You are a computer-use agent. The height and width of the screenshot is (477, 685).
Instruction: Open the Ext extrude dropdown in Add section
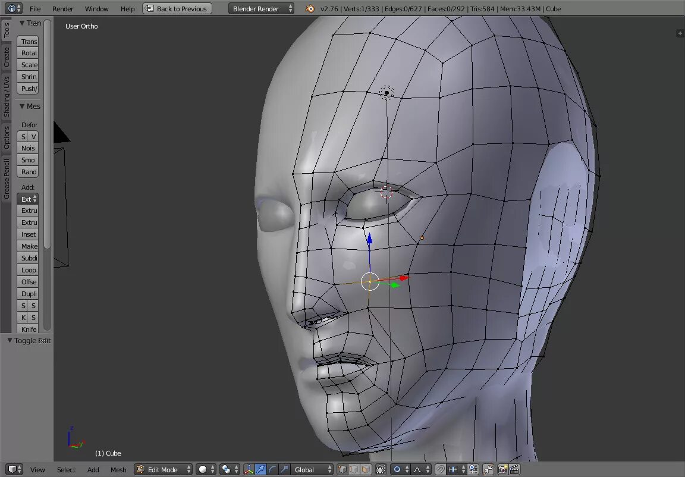pyautogui.click(x=28, y=199)
